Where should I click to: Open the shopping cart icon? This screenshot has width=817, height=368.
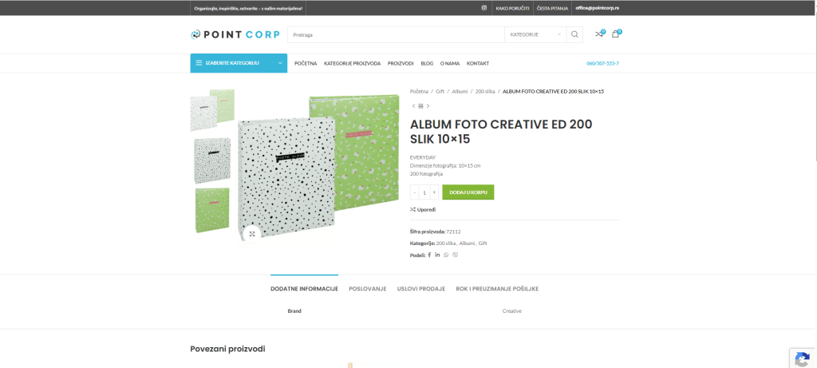(x=615, y=34)
